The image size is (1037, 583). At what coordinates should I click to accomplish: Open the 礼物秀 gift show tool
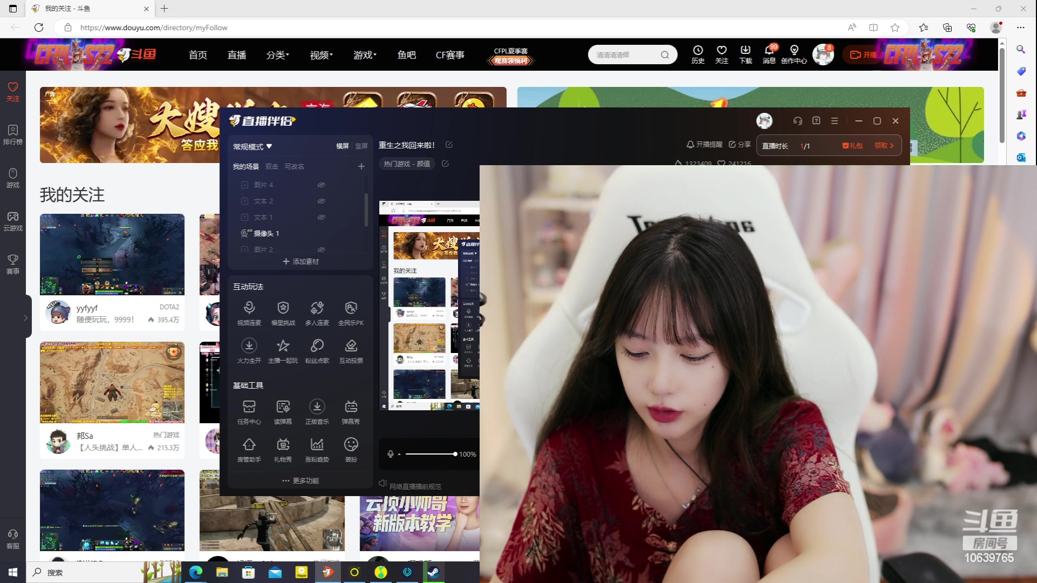tap(283, 450)
